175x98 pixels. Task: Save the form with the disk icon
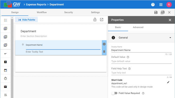pyautogui.click(x=156, y=12)
